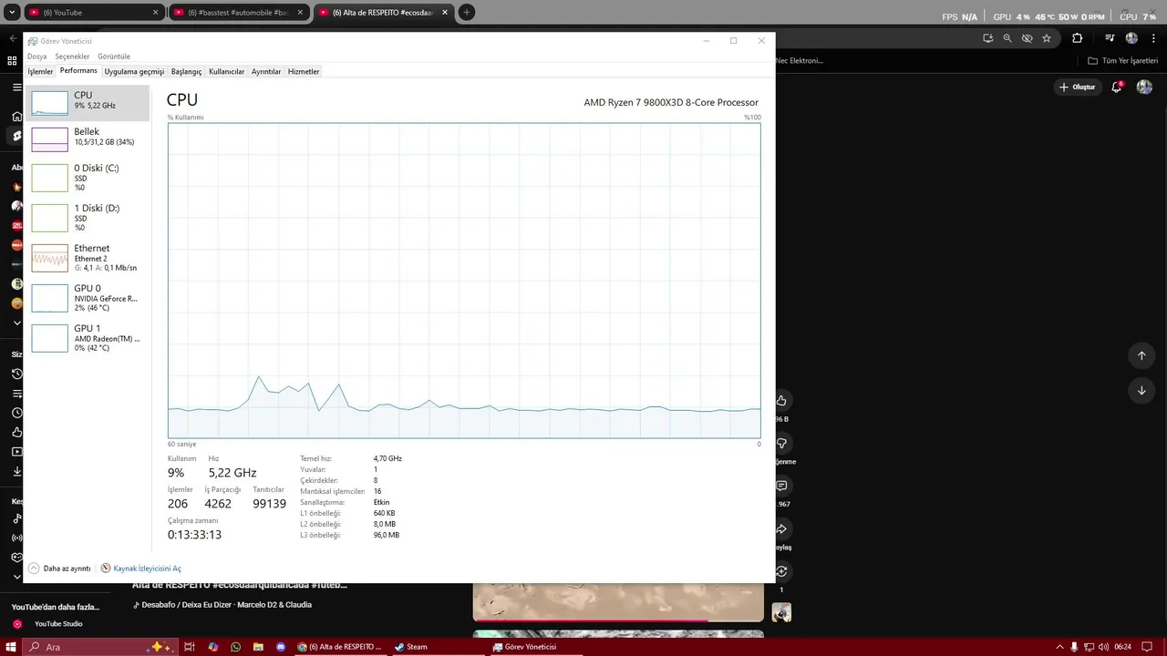Click the Task Manager title bar icon
The height and width of the screenshot is (656, 1167).
33,41
